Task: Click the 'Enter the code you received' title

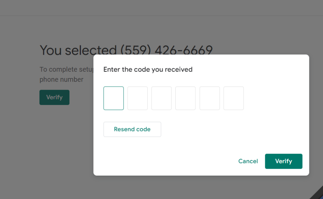Action: (148, 70)
